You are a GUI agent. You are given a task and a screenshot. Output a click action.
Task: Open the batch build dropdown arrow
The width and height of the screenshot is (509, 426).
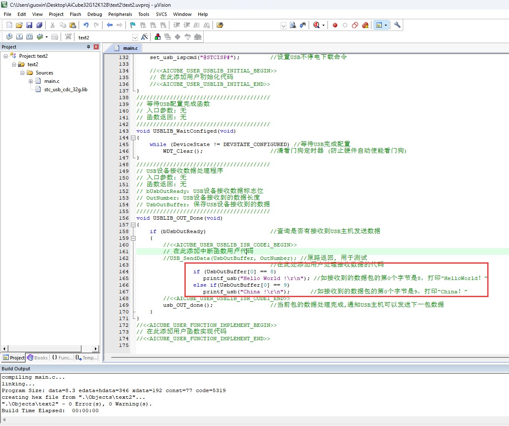[x=46, y=37]
